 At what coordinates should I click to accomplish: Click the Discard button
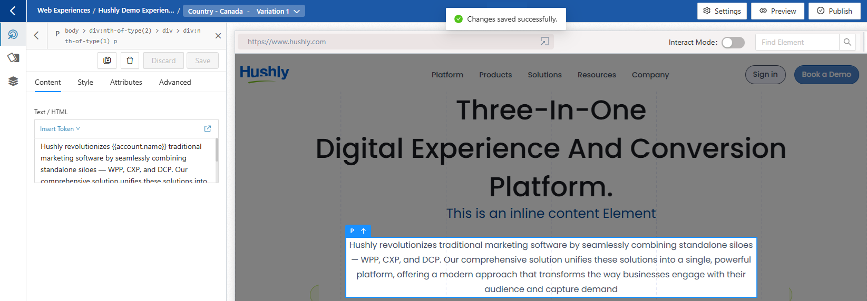tap(163, 61)
